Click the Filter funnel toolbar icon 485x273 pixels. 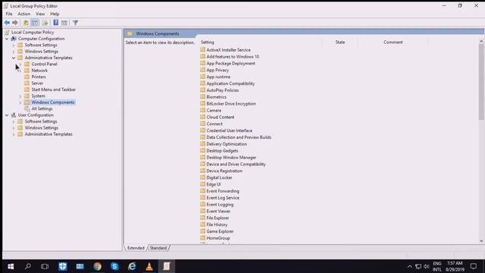[75, 23]
